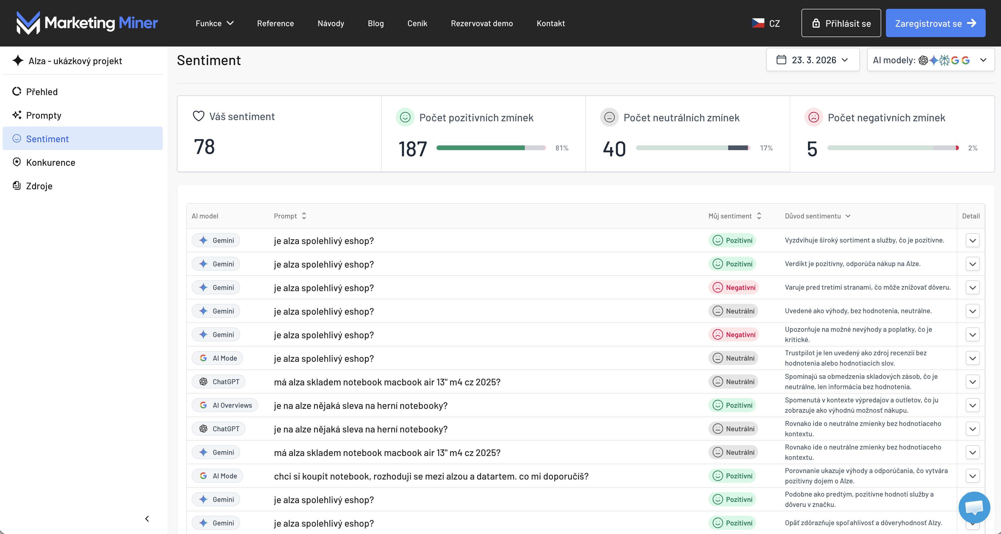Open the live chat bubble widget
The height and width of the screenshot is (534, 1001).
tap(974, 507)
